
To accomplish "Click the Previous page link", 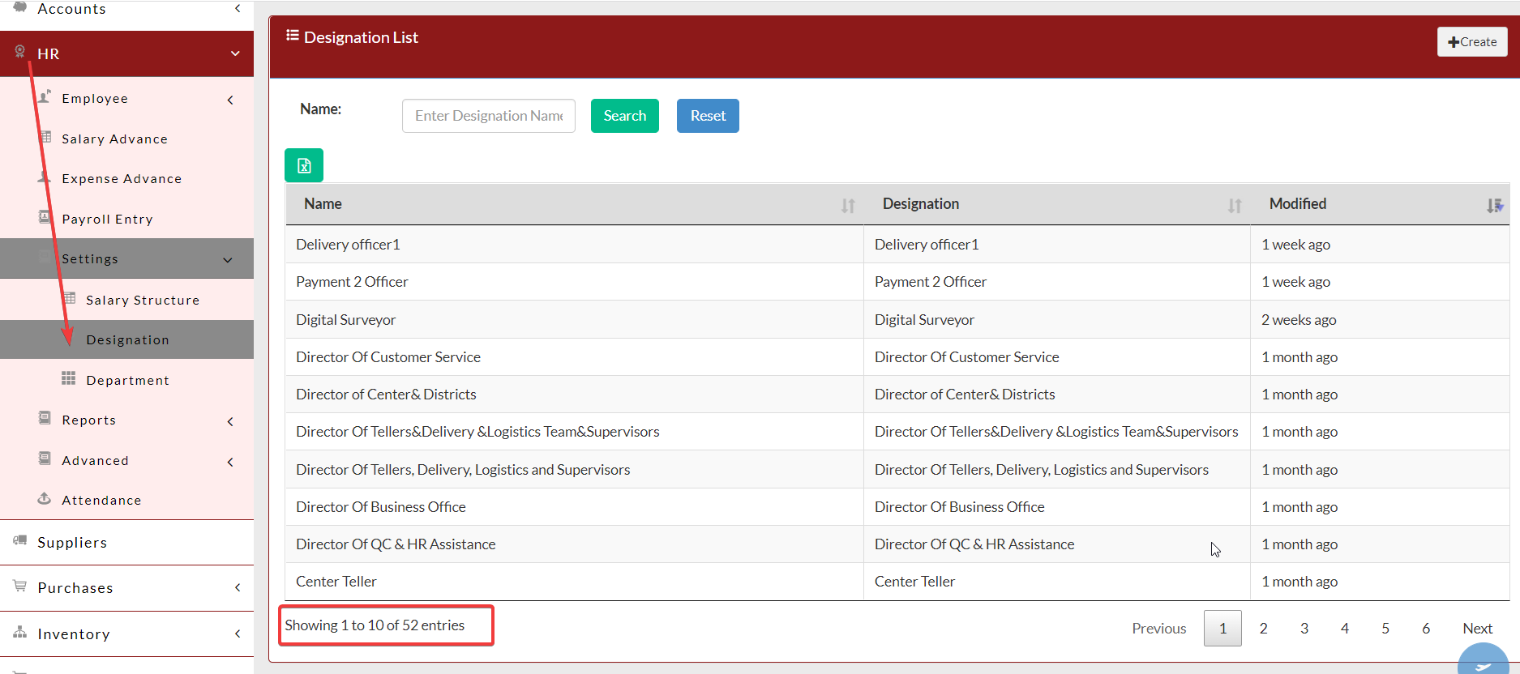I will pos(1159,628).
